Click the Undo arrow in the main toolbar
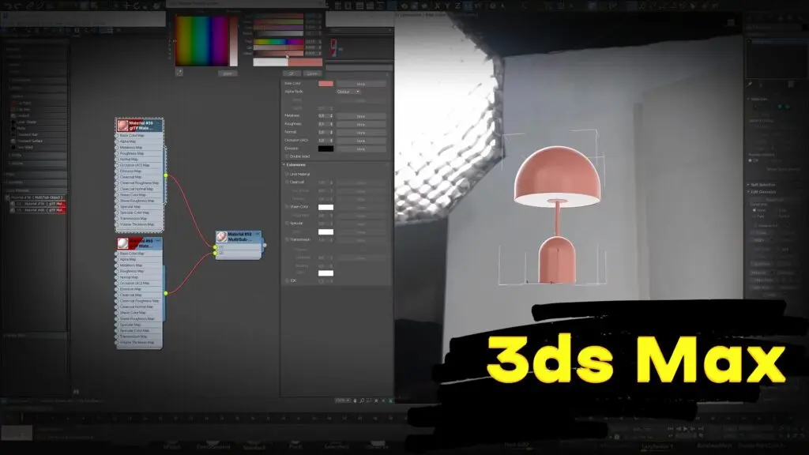Screen dimensions: 809x455 pos(7,6)
